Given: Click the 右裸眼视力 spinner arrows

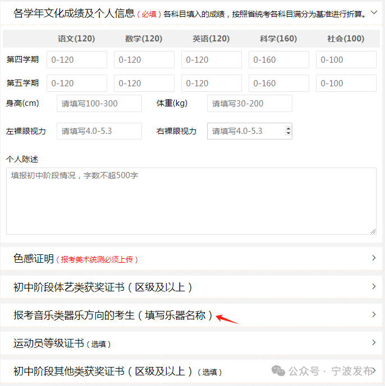Looking at the screenshot, I should [288, 131].
